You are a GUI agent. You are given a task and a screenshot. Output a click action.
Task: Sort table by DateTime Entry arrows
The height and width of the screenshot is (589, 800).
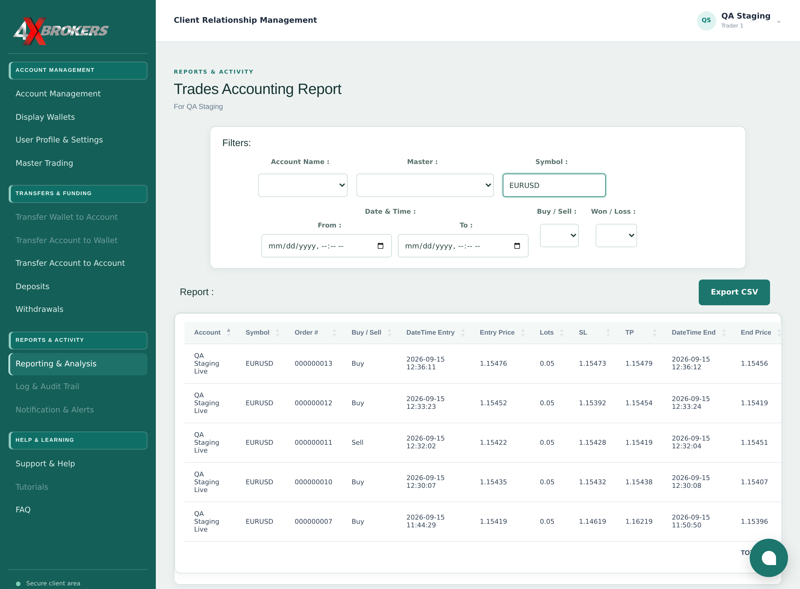coord(463,332)
